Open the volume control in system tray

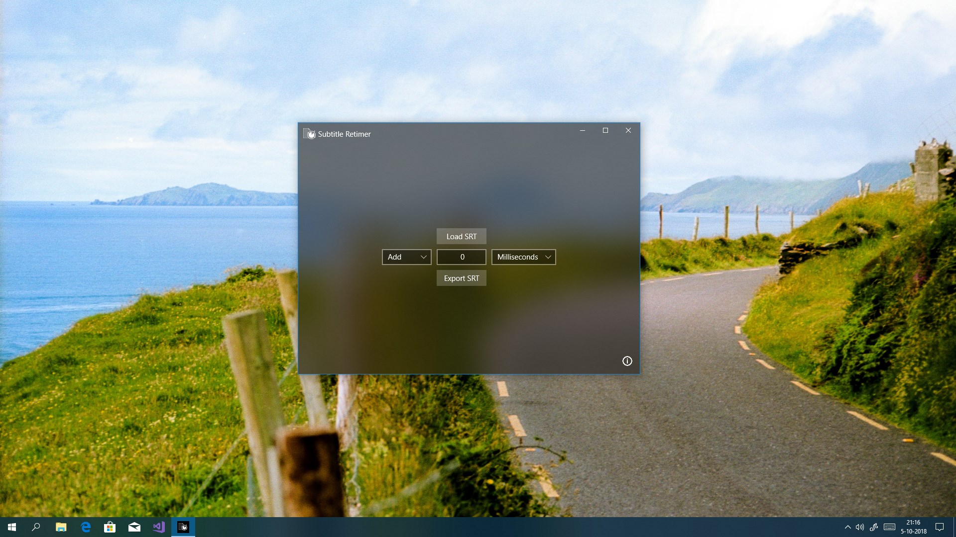(860, 527)
